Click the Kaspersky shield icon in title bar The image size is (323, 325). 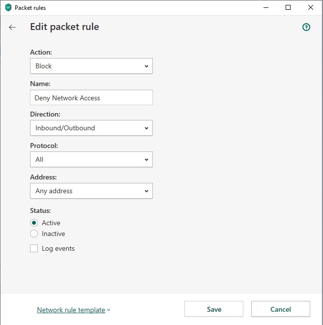pyautogui.click(x=8, y=8)
